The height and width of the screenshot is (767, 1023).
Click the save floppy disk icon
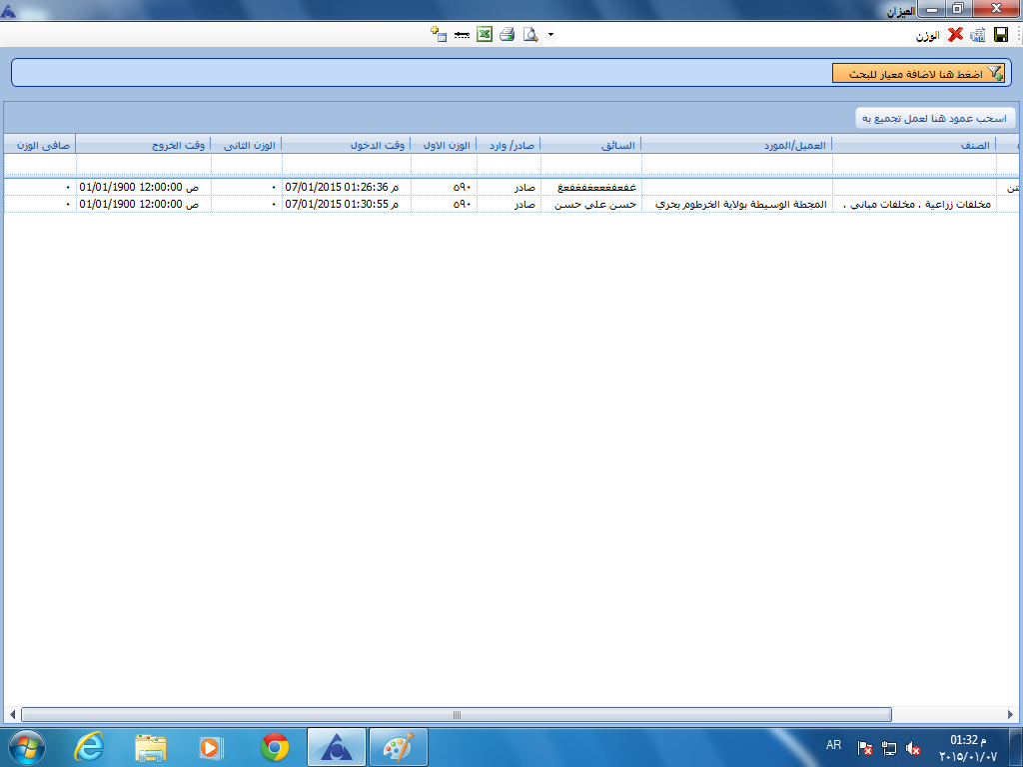[1001, 34]
